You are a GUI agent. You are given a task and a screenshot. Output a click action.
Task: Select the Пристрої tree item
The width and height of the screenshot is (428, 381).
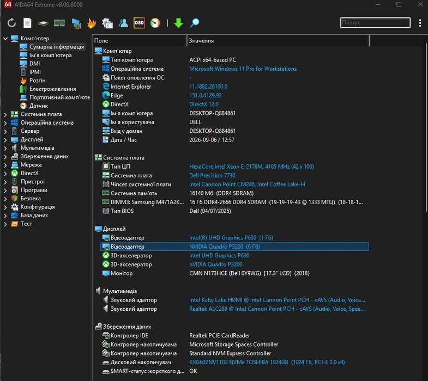(33, 181)
